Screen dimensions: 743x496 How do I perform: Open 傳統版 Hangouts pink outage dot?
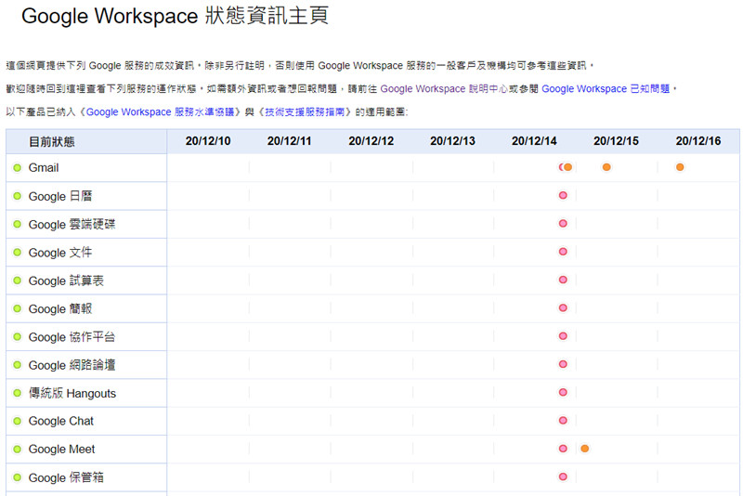[x=563, y=392]
